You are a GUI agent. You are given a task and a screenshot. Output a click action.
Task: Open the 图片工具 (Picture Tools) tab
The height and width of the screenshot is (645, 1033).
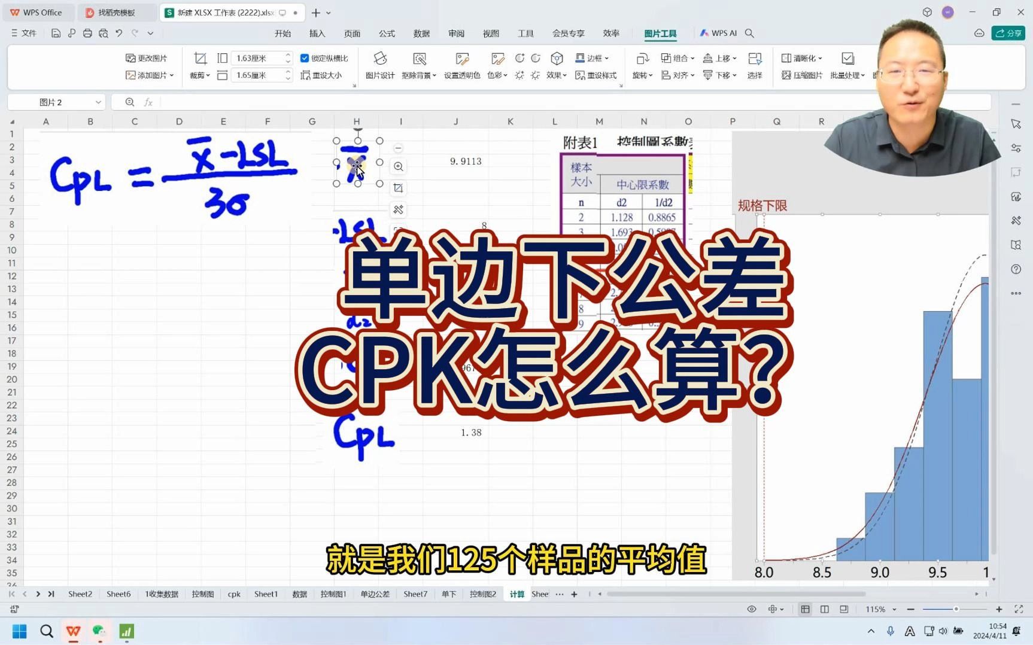(660, 34)
